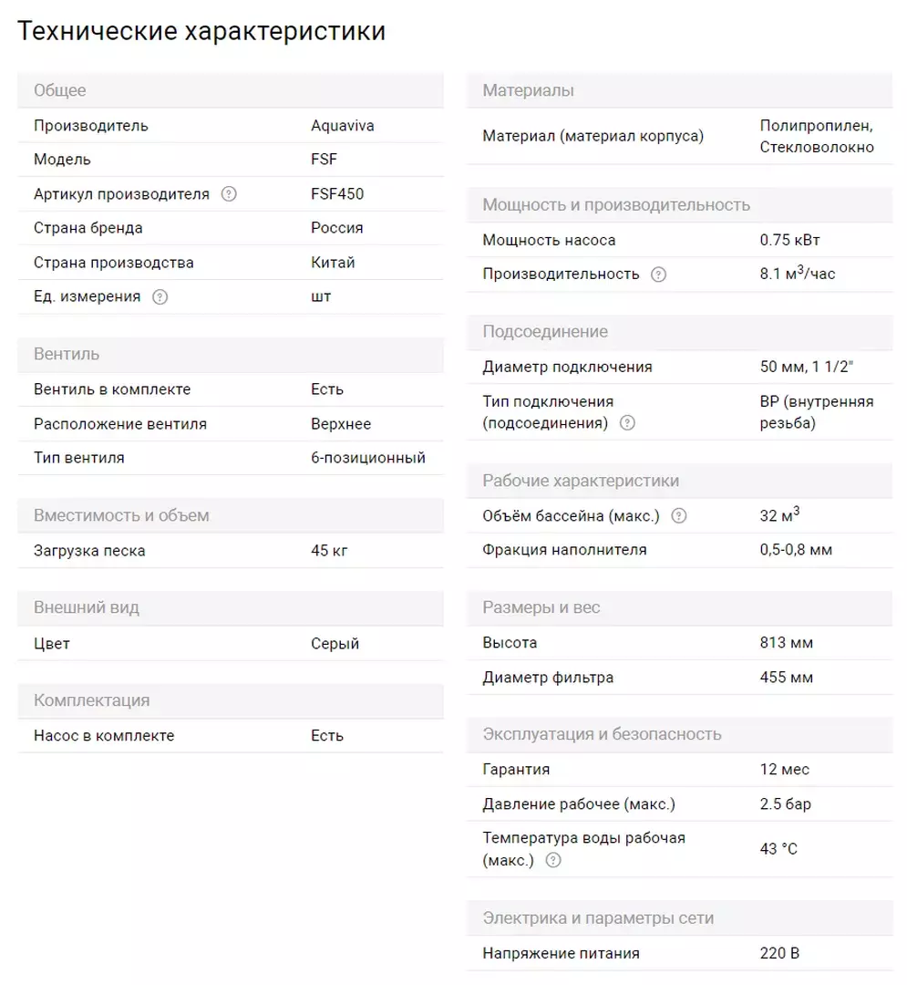Open the Ед. измерения help tooltip icon
Viewport: 907px width, 985px height.
pos(160,297)
